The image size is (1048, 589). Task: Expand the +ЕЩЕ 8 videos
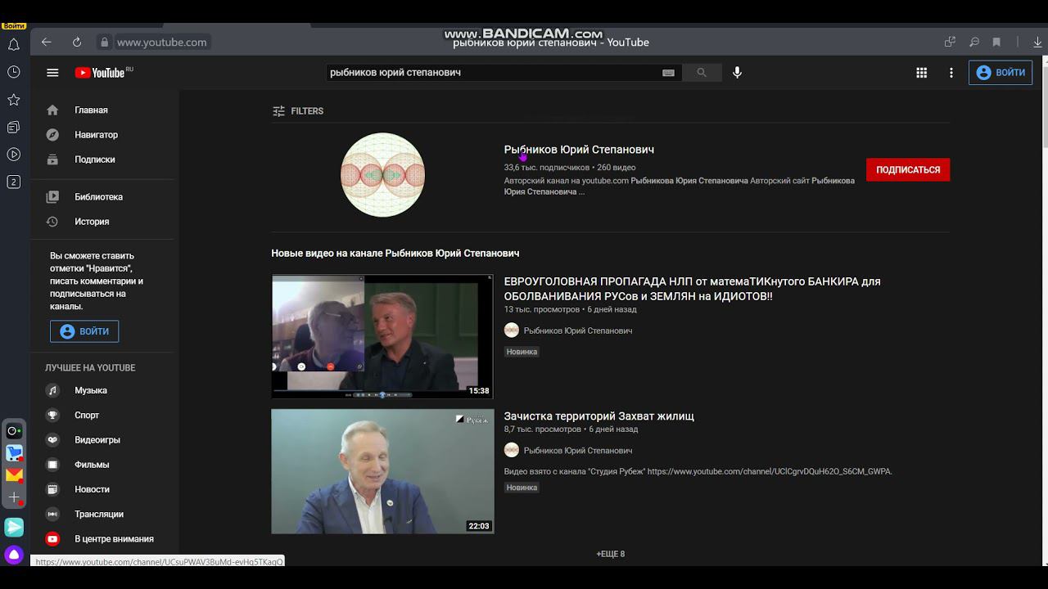point(611,554)
